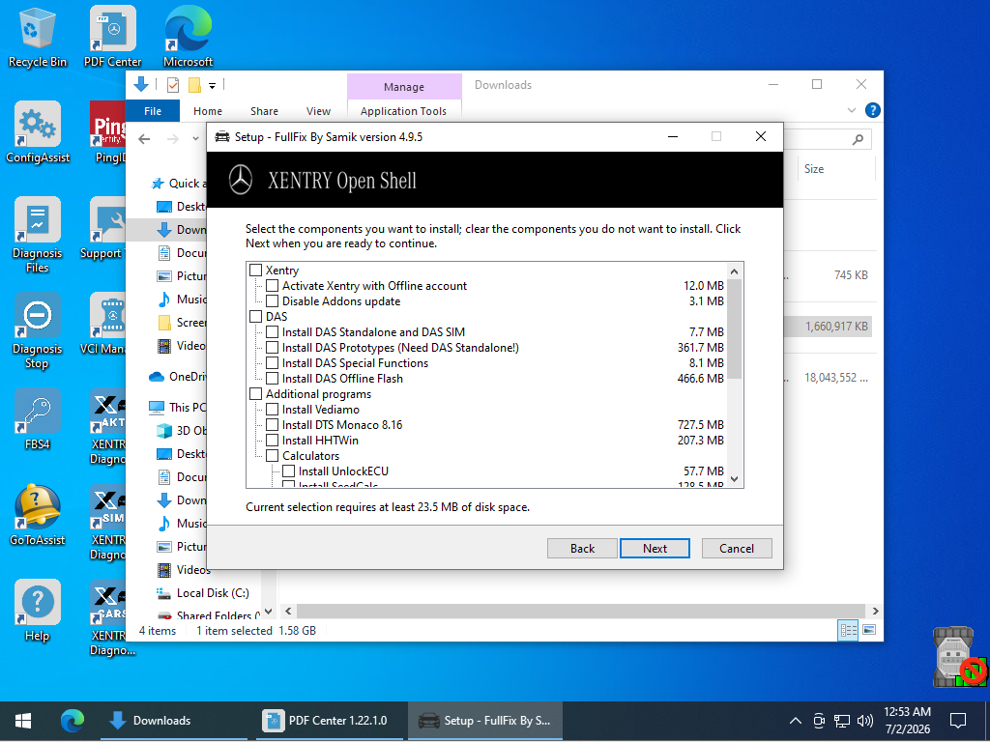Click the VCI device status icon on desktop

click(x=960, y=656)
